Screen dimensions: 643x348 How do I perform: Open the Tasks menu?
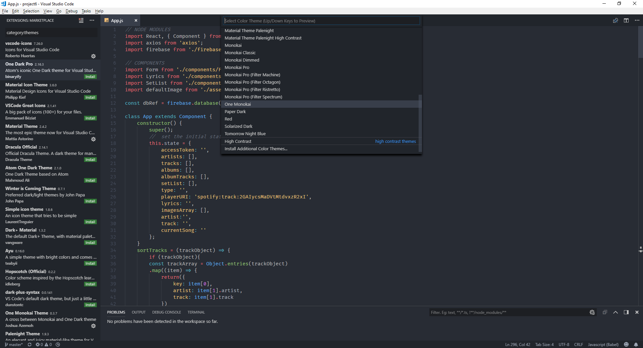tap(86, 11)
